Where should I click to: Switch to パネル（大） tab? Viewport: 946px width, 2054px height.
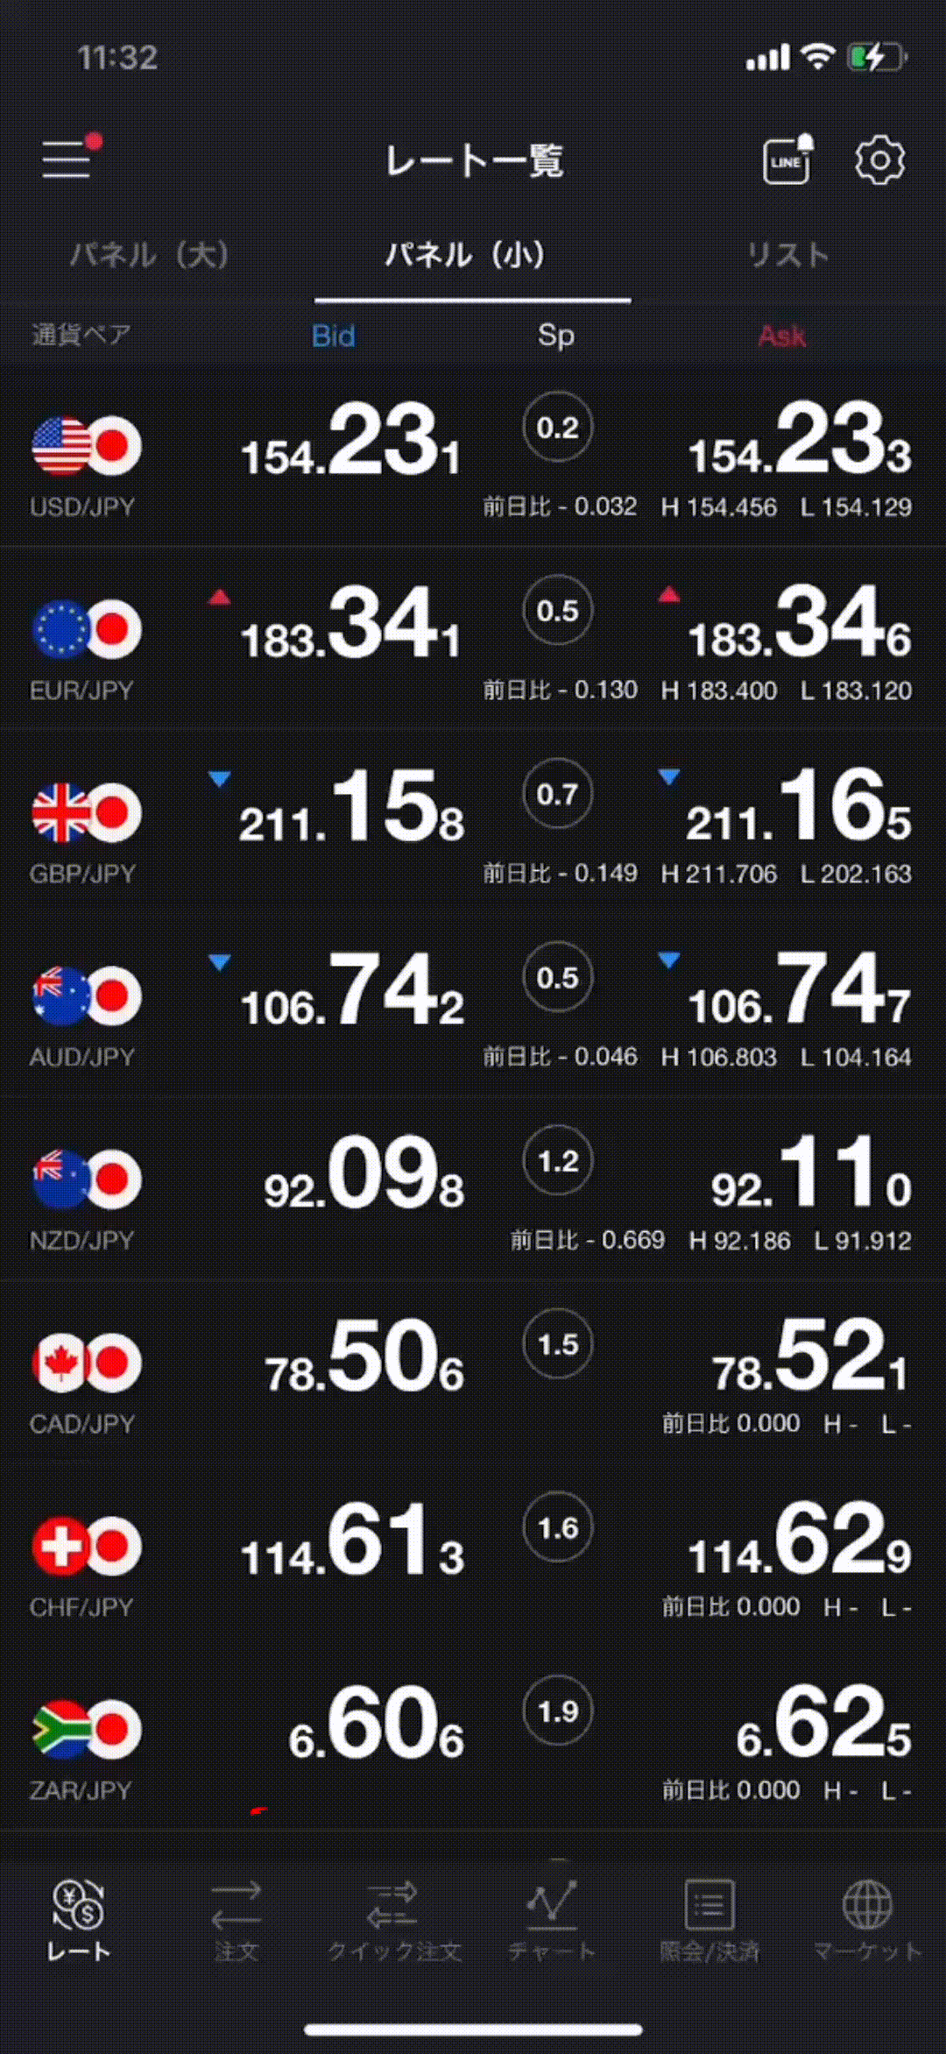pos(150,255)
